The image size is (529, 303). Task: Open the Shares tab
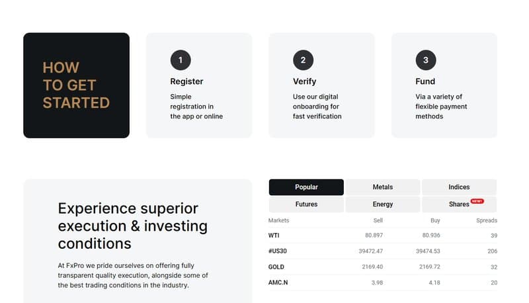pyautogui.click(x=458, y=204)
